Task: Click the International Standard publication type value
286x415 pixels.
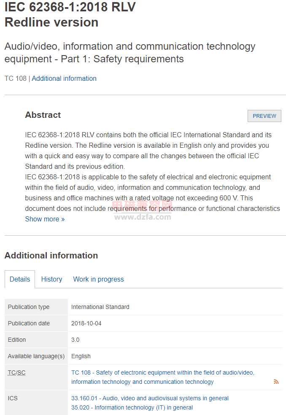Action: coord(100,307)
